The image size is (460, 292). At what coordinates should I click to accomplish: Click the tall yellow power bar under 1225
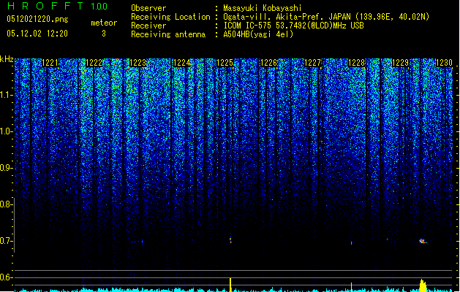coord(230,285)
